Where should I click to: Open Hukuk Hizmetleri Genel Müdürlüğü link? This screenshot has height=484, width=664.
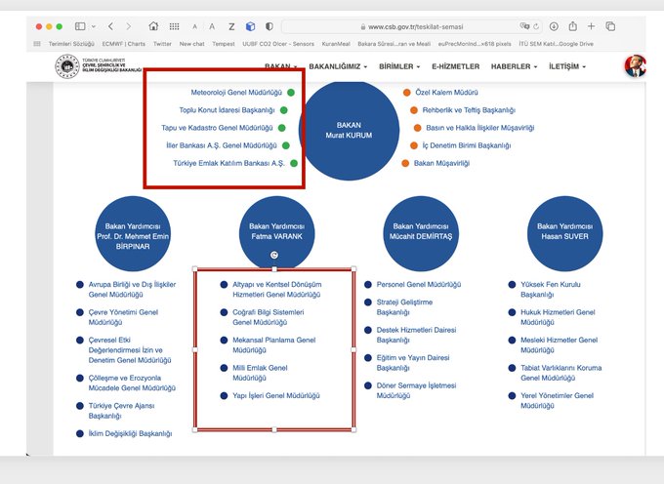(x=558, y=317)
